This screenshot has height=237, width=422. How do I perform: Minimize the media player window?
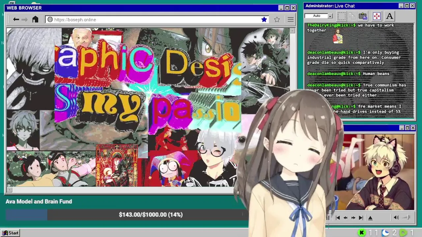coord(402,128)
